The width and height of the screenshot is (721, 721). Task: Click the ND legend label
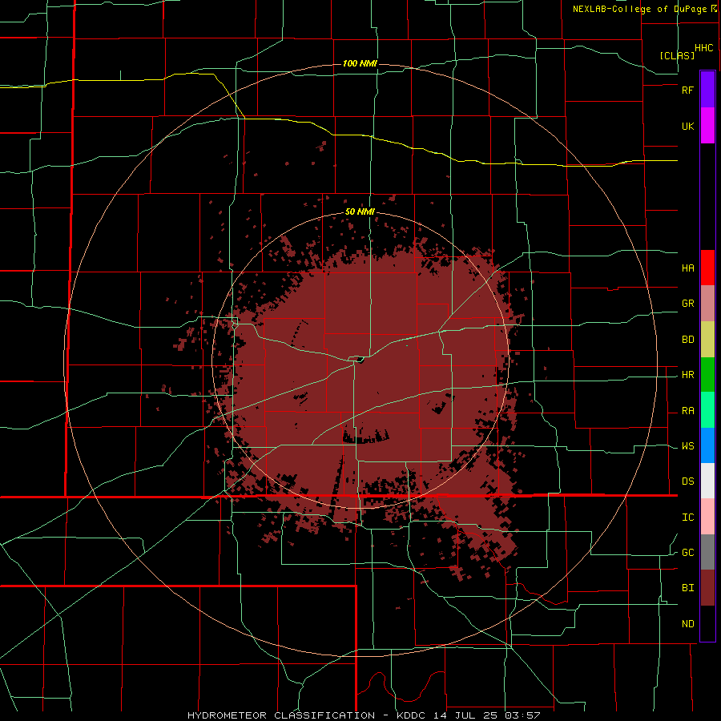coord(687,624)
